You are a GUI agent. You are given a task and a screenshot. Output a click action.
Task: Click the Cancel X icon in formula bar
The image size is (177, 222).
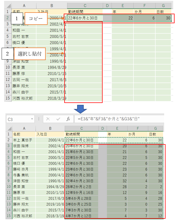pyautogui.click(x=48, y=119)
